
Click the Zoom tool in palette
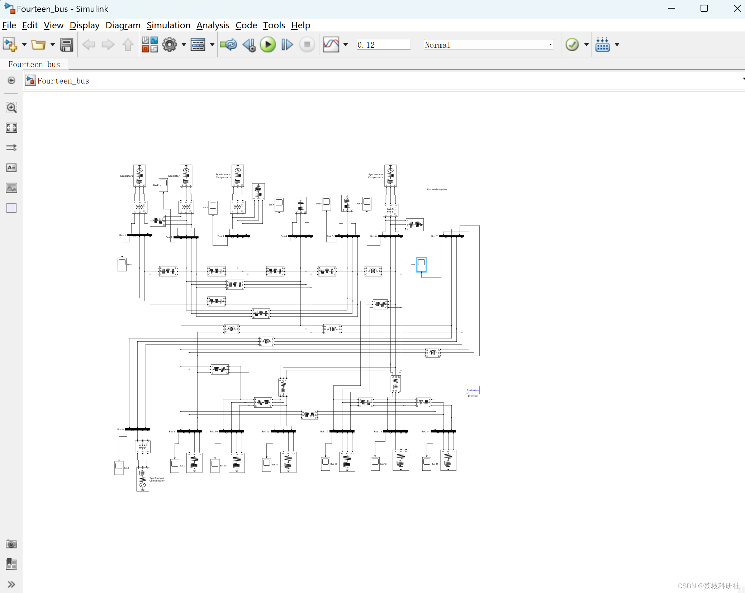click(x=11, y=108)
